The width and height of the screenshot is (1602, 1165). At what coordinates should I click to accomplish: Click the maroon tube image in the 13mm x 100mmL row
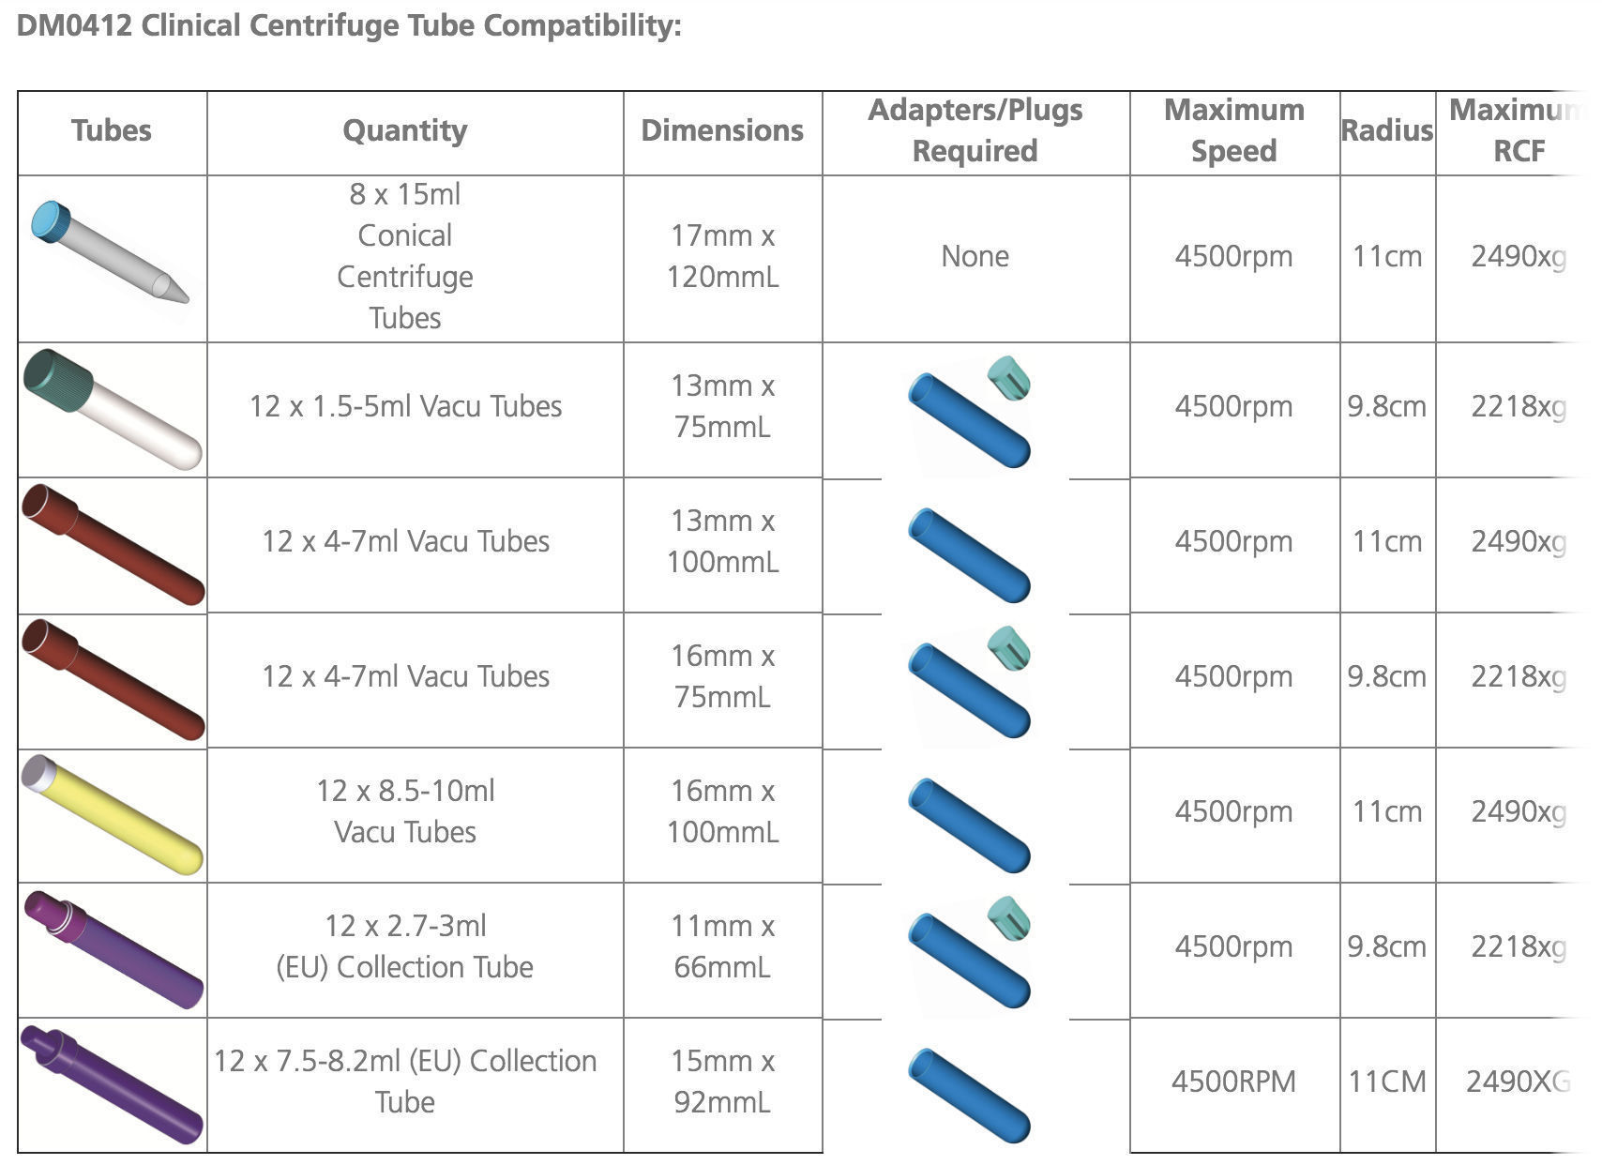[112, 544]
